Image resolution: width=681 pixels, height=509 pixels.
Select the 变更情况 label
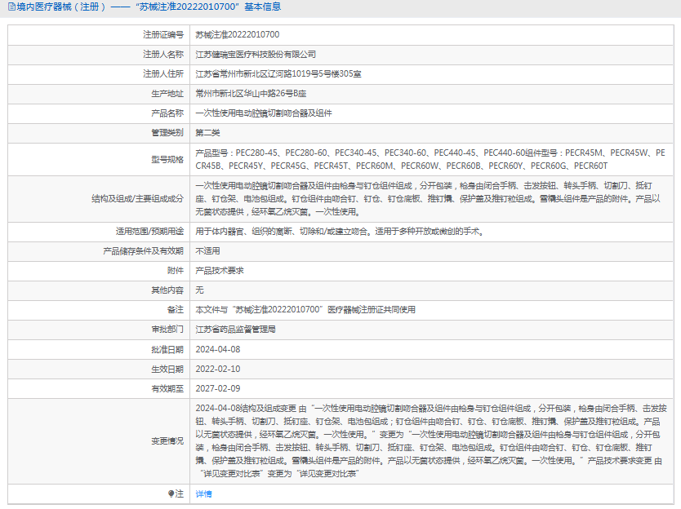pos(167,440)
